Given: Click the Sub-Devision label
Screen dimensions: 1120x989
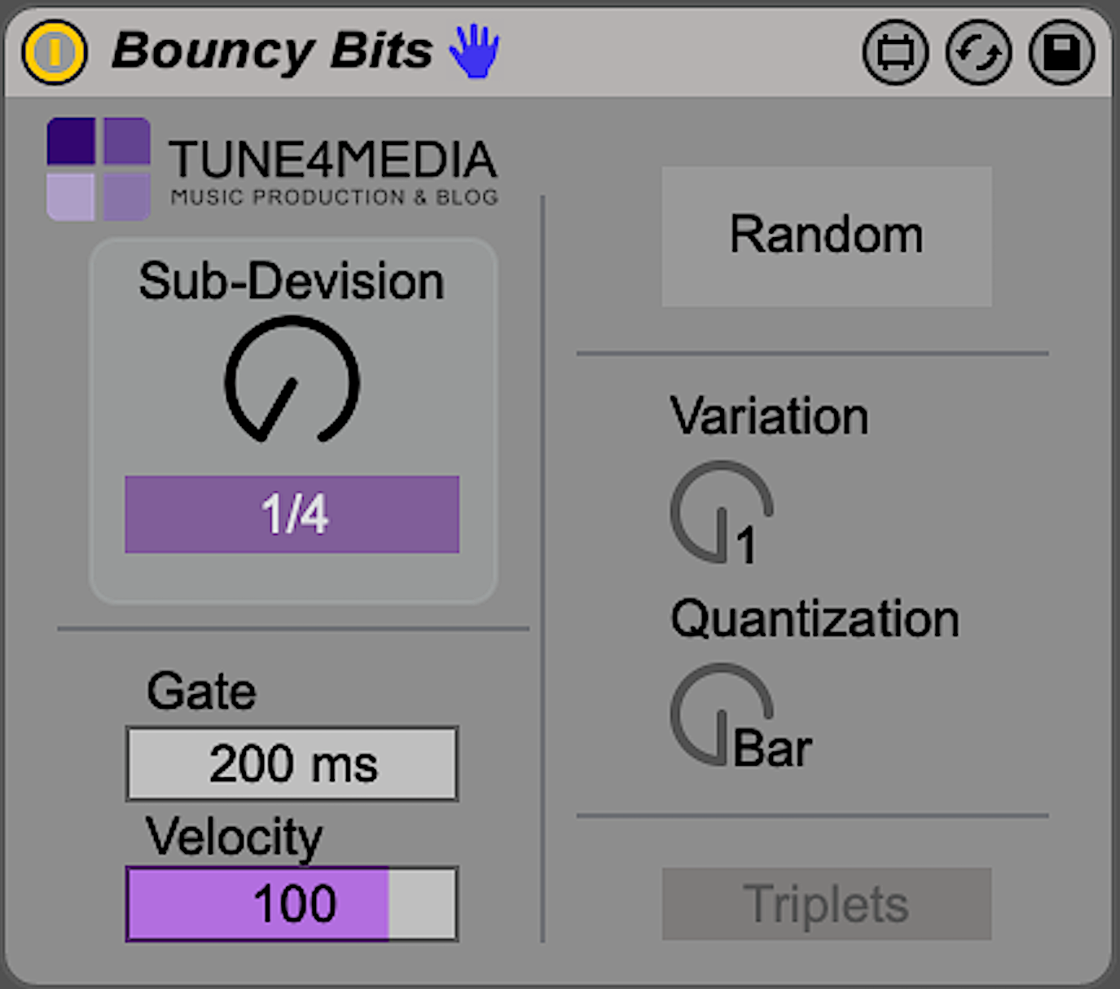Looking at the screenshot, I should [292, 282].
